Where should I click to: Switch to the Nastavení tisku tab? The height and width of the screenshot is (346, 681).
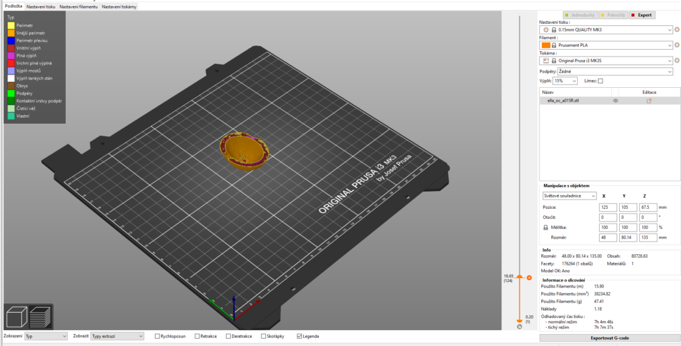(x=41, y=7)
